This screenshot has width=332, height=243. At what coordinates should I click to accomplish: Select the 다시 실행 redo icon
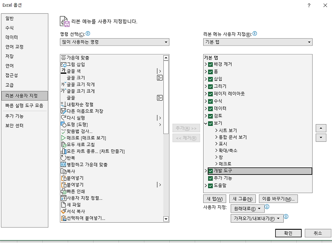point(63,118)
